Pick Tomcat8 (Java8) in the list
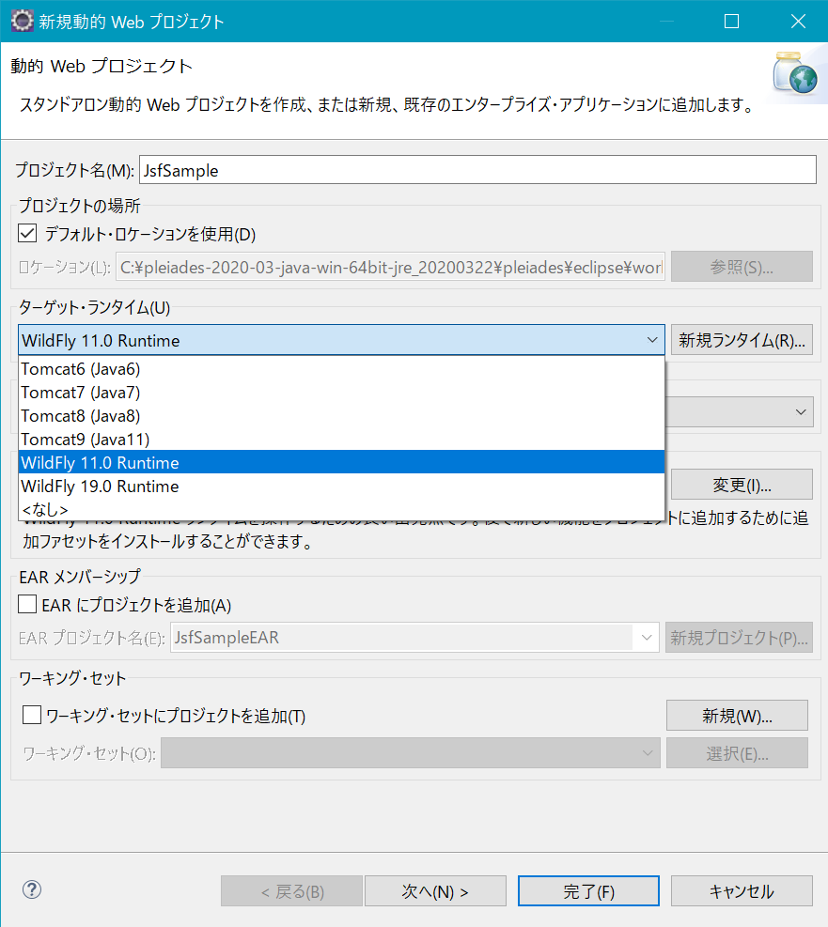Screen dimensions: 828x927 (342, 416)
